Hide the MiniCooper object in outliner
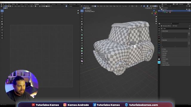The height and width of the screenshot is (107, 191). (x=188, y=11)
